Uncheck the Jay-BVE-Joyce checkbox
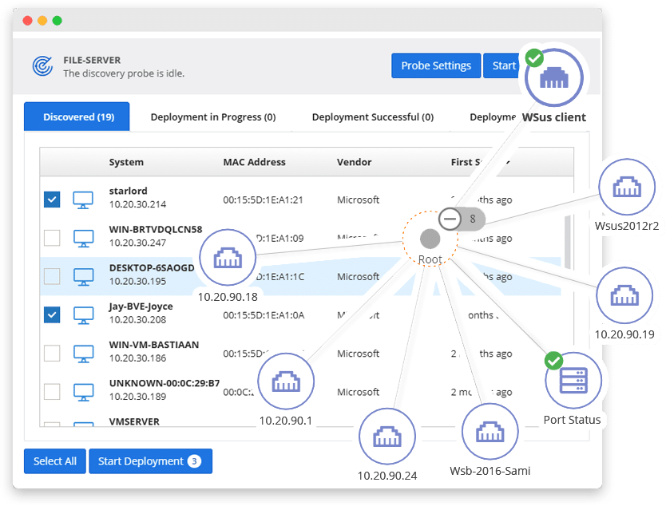This screenshot has width=666, height=506. click(x=52, y=315)
